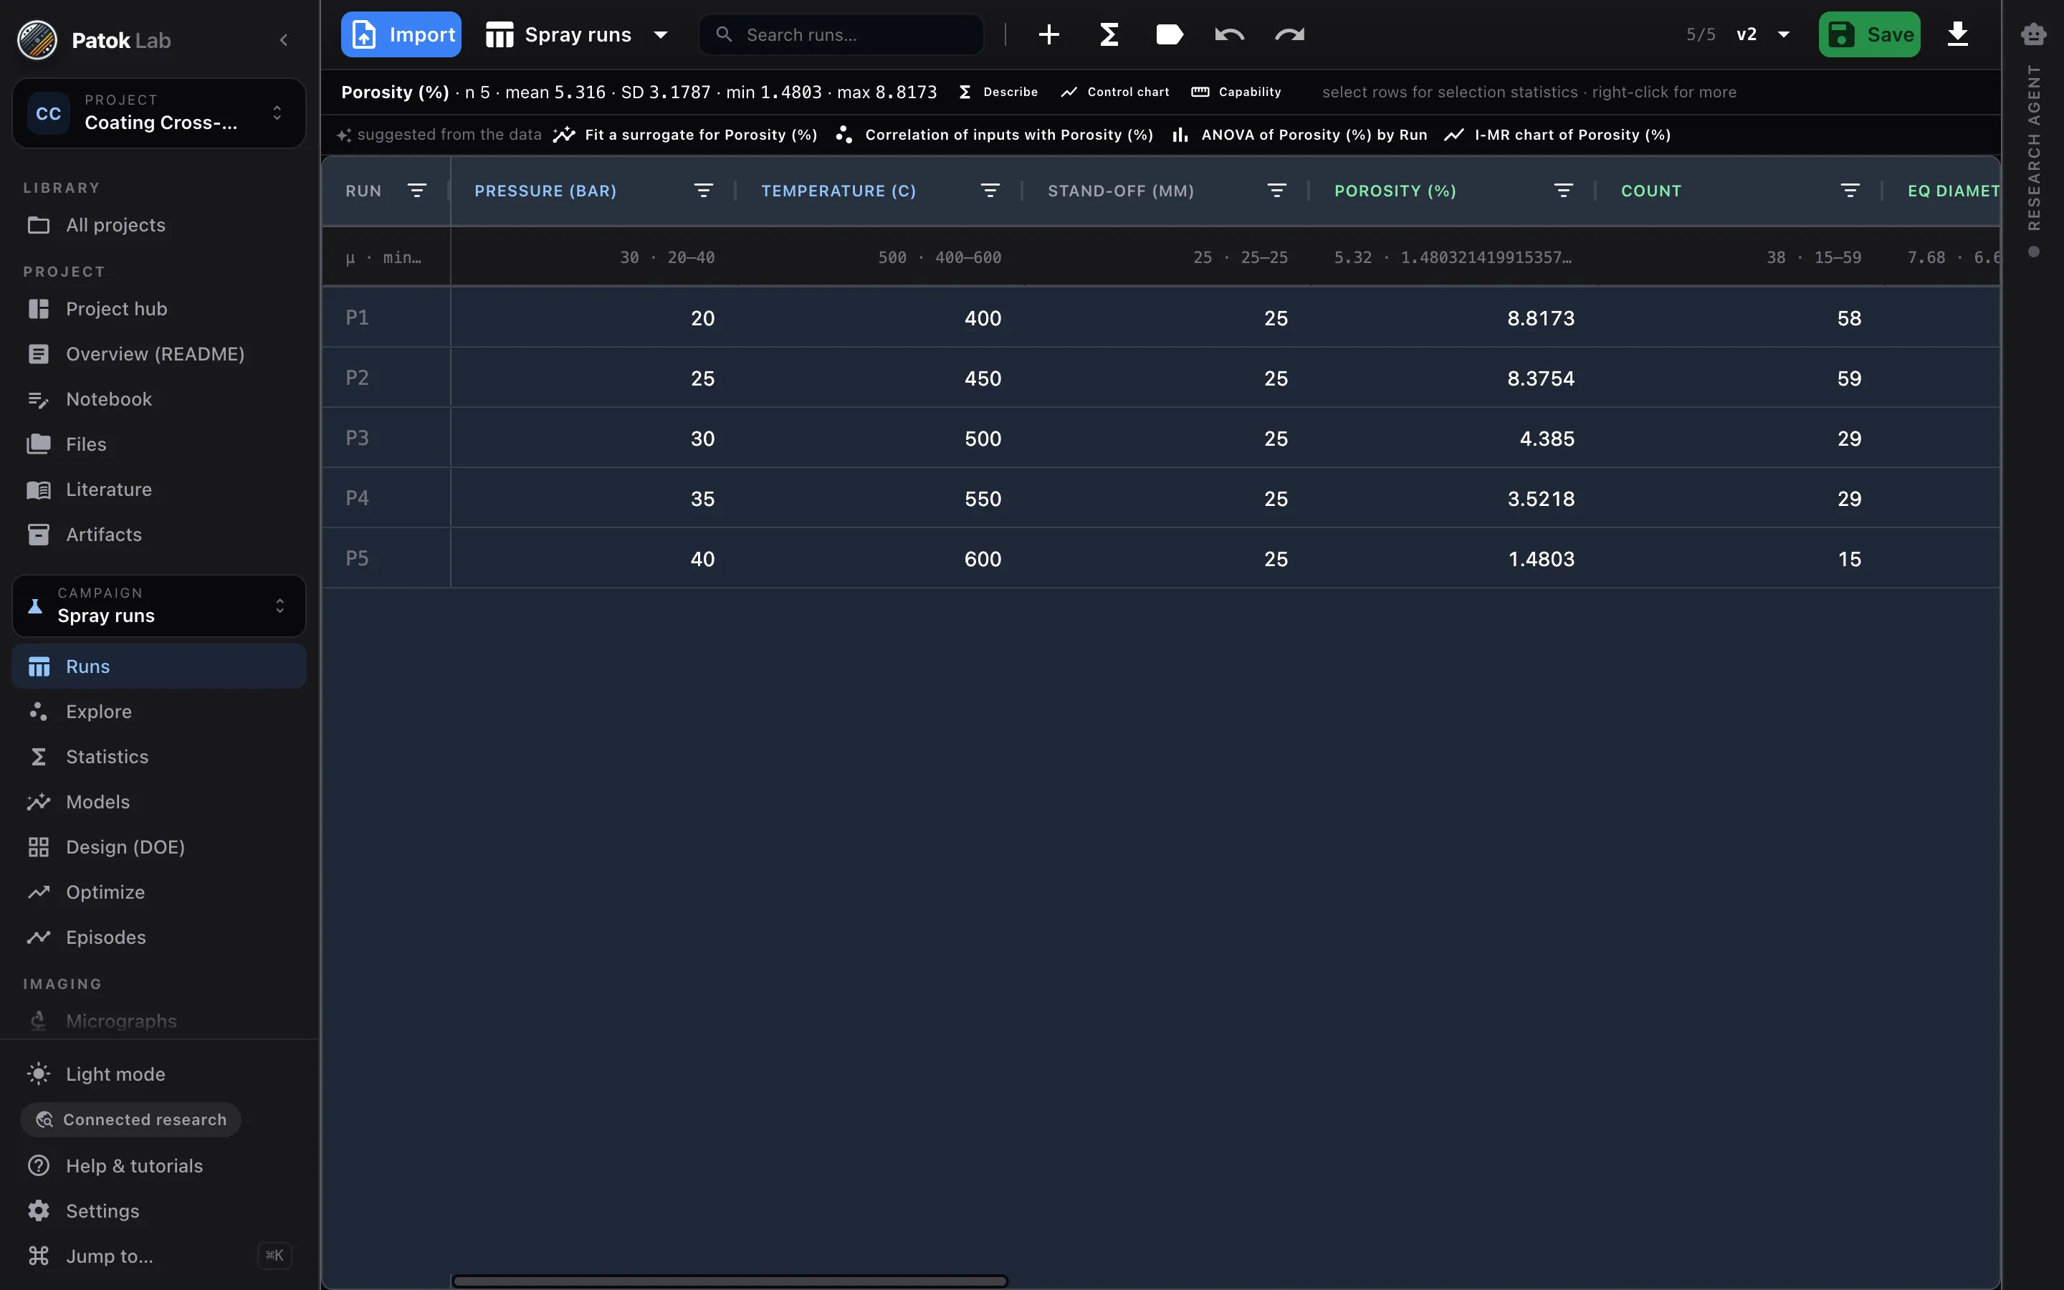Save the runs table
2064x1290 pixels.
pyautogui.click(x=1868, y=34)
